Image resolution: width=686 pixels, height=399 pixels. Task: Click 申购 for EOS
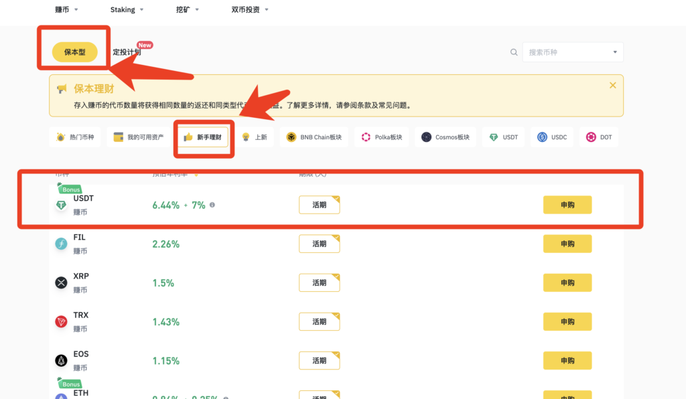coord(567,361)
